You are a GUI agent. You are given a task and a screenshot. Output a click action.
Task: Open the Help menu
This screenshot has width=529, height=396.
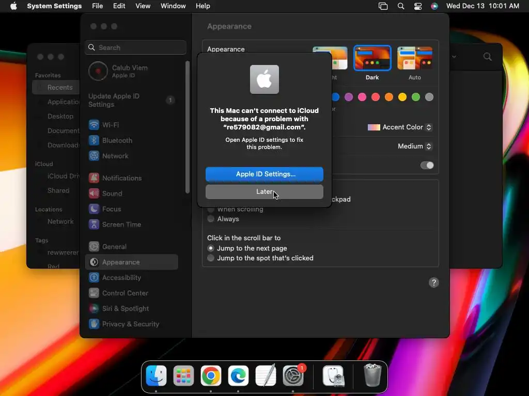point(203,6)
